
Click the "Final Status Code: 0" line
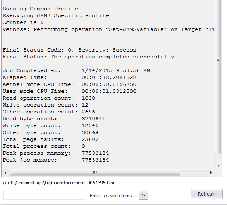pyautogui.click(x=70, y=50)
